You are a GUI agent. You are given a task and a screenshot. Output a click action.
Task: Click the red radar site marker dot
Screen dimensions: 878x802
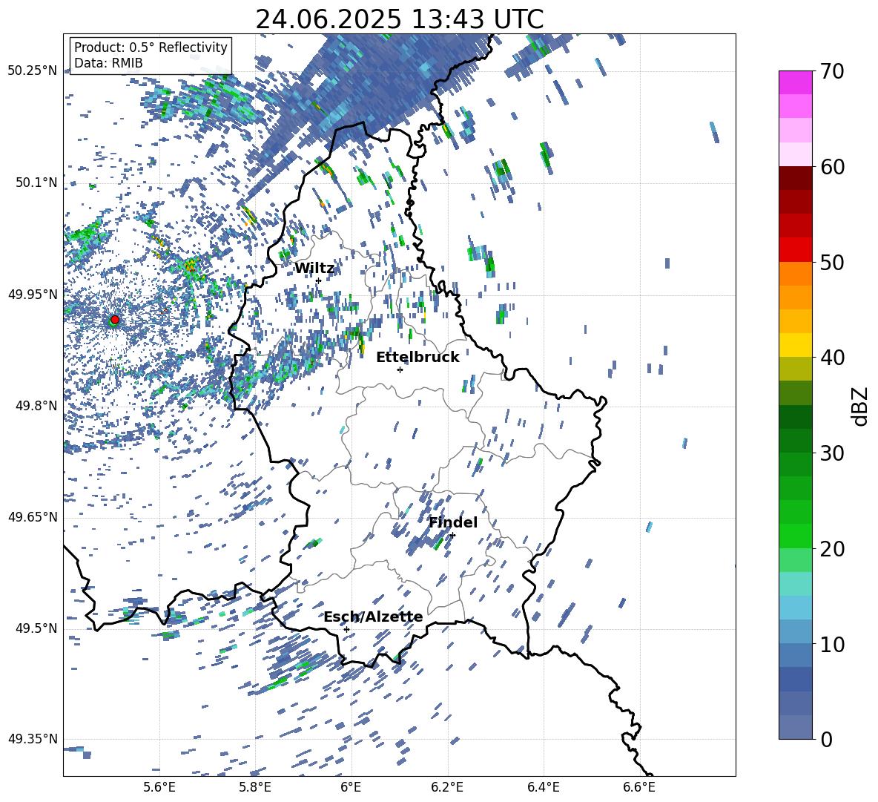coord(115,319)
